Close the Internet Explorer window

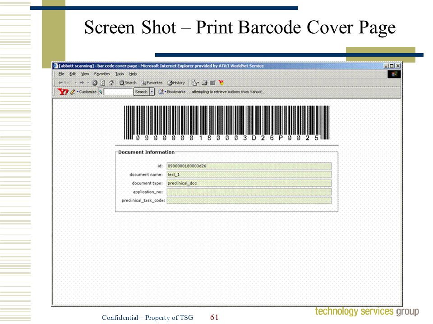pyautogui.click(x=398, y=66)
